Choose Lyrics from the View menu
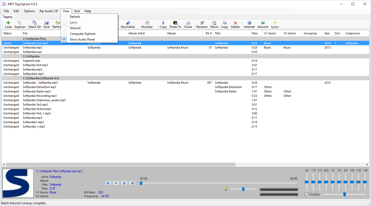The image size is (371, 206). [x=89, y=22]
